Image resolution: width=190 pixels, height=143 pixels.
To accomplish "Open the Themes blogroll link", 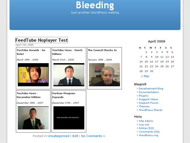I will [144, 106].
